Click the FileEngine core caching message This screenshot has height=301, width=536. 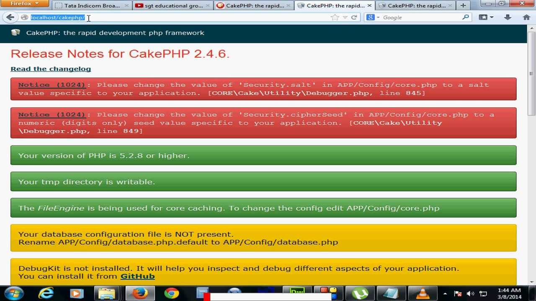coord(263,208)
